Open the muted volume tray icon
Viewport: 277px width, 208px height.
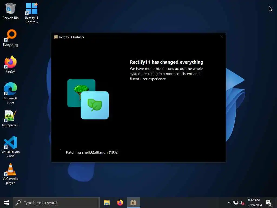point(242,203)
